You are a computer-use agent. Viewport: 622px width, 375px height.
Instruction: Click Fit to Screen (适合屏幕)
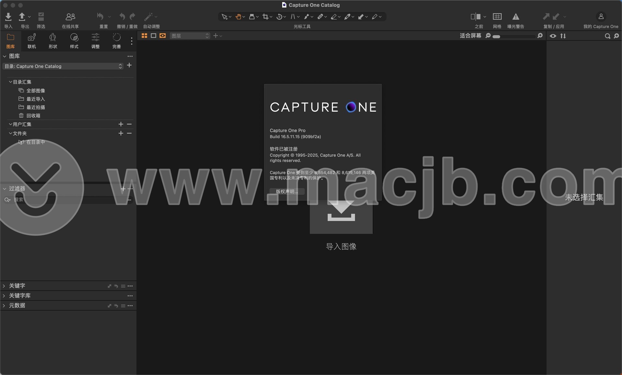(470, 36)
